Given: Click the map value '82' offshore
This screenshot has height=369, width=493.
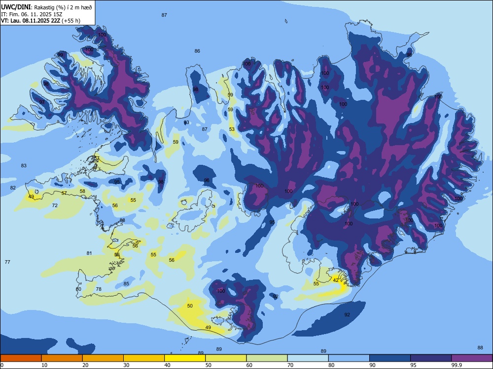Looking at the screenshot, I should [13, 187].
